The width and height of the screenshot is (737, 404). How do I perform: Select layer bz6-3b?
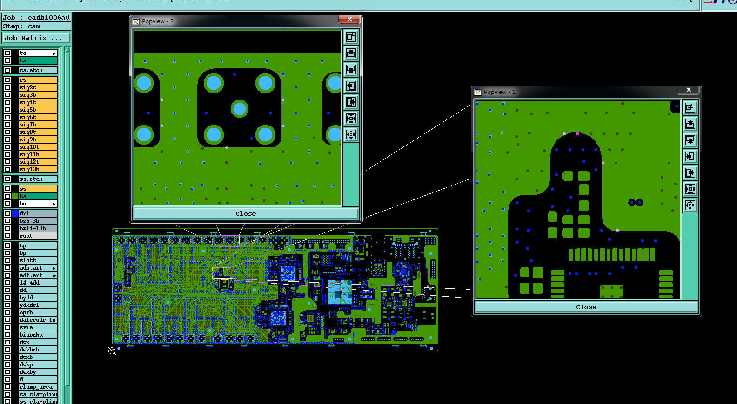click(38, 221)
